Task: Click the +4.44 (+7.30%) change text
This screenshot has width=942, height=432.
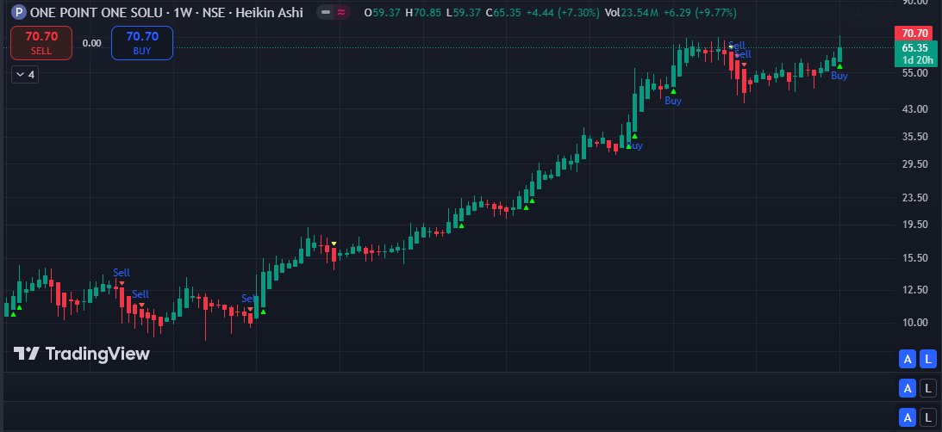Action: [562, 13]
